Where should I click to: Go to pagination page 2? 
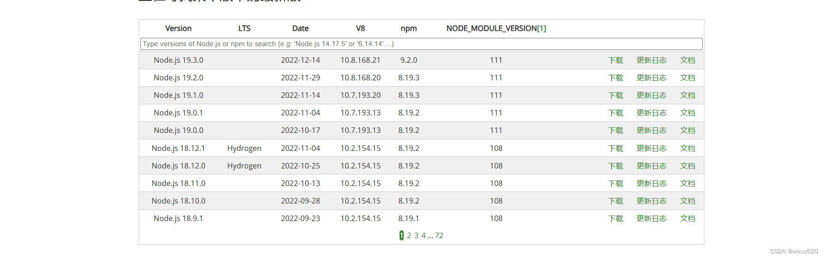(409, 235)
